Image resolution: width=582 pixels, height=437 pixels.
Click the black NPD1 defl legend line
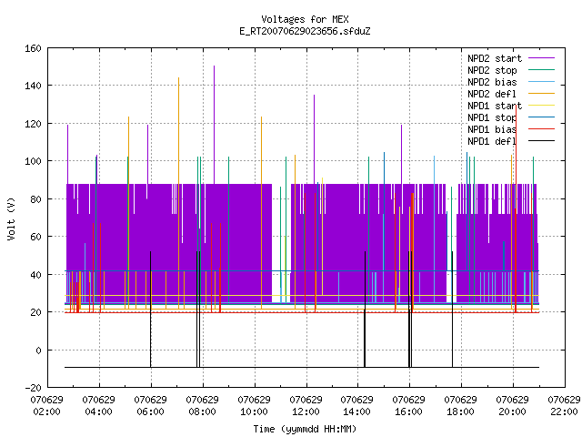(541, 141)
